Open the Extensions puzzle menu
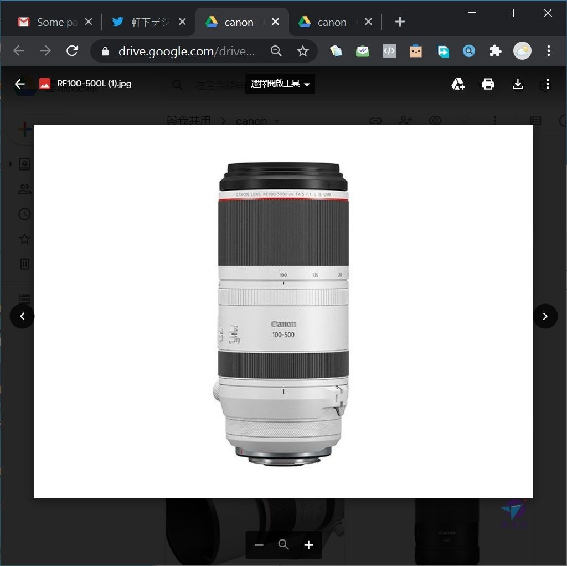This screenshot has height=566, width=567. coord(495,51)
